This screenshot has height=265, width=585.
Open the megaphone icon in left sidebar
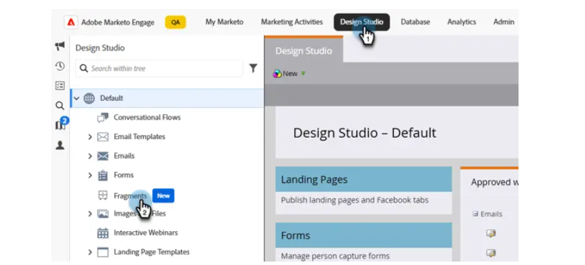click(x=60, y=46)
